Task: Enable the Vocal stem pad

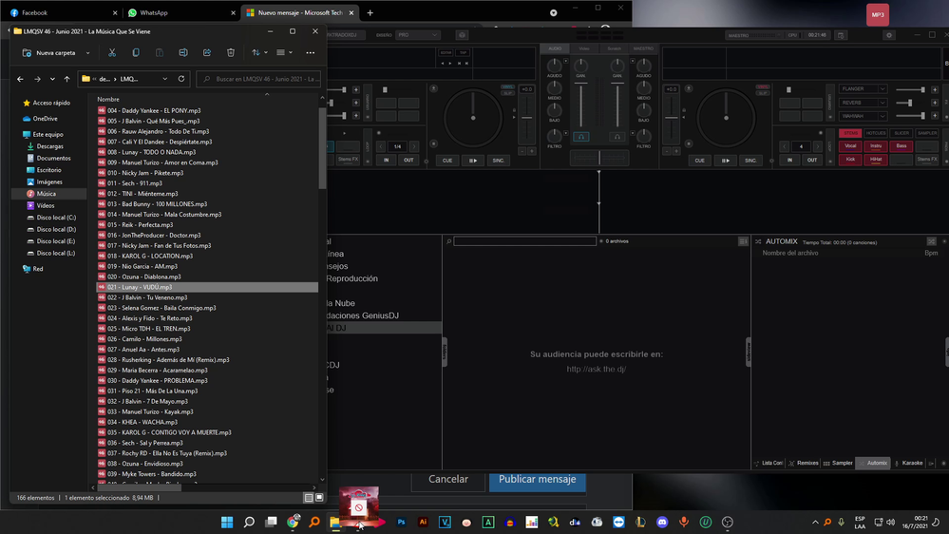Action: 850,146
